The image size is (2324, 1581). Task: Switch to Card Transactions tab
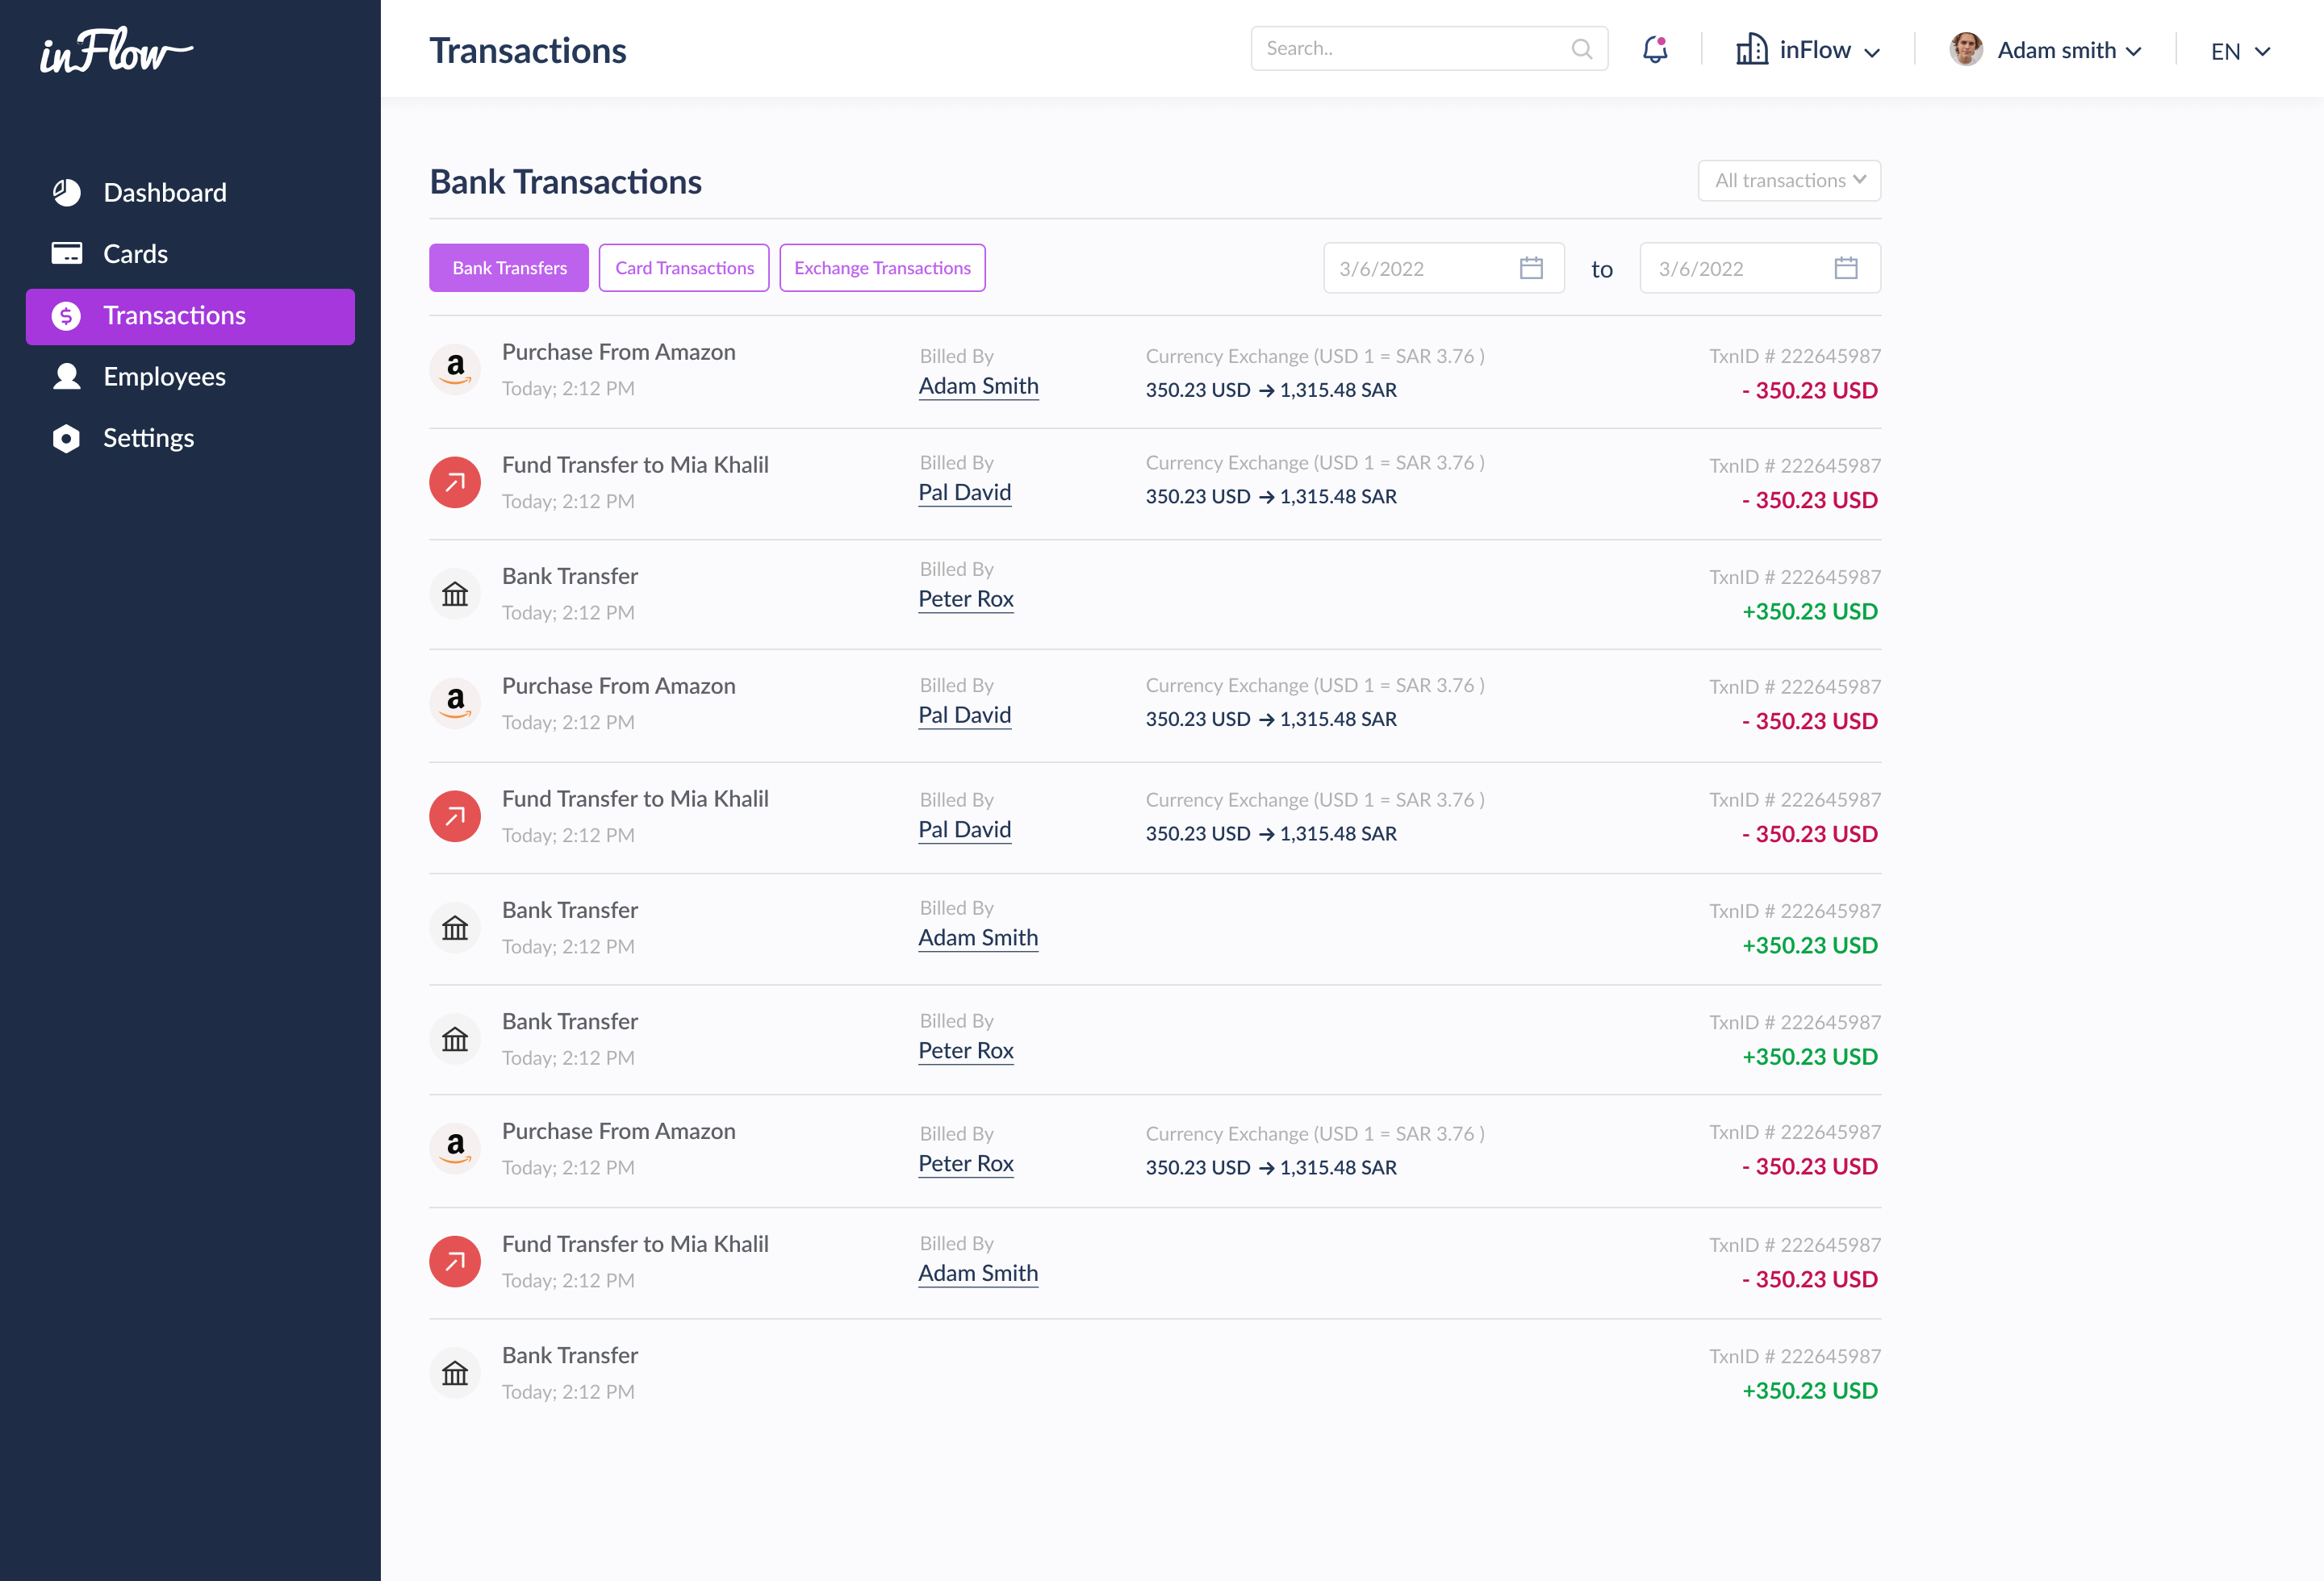(684, 268)
